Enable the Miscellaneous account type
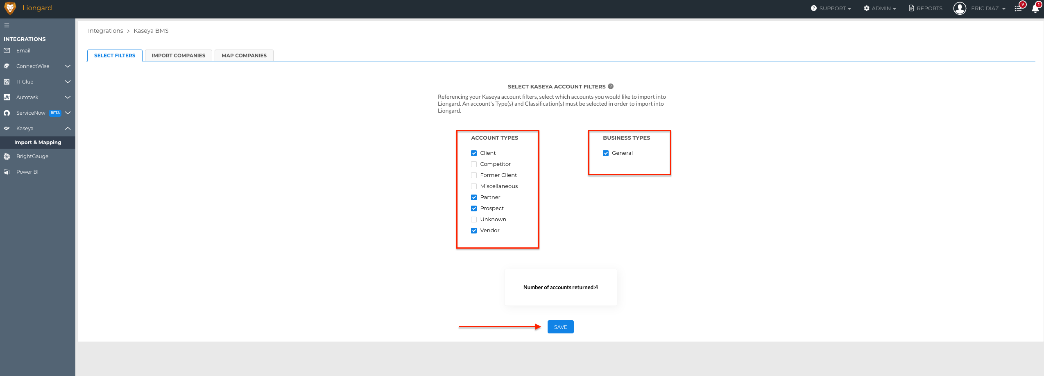 tap(474, 186)
